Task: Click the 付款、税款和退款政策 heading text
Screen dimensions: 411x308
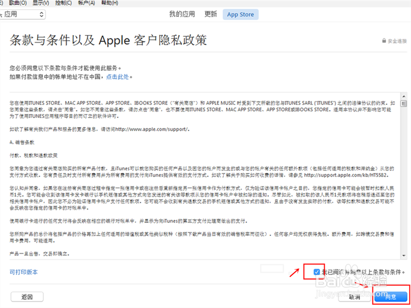Action: pyautogui.click(x=33, y=156)
